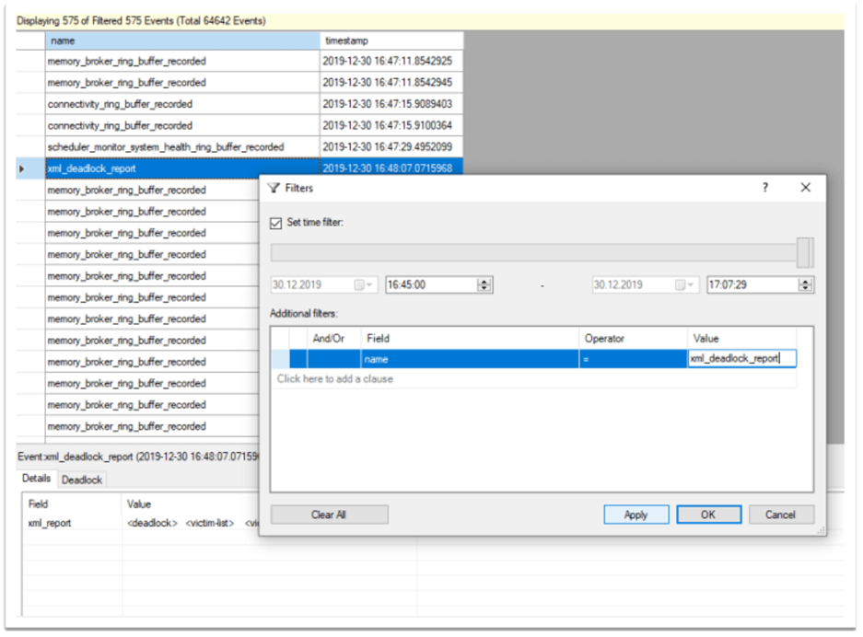Click the Clear All button
This screenshot has height=637, width=863.
[329, 515]
